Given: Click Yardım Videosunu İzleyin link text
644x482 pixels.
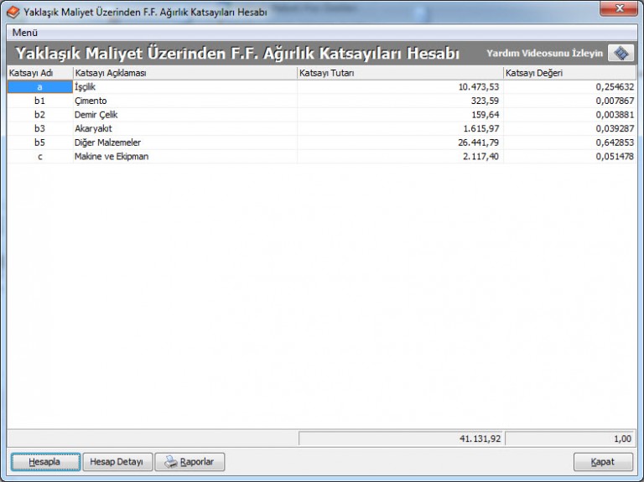Looking at the screenshot, I should tap(544, 54).
